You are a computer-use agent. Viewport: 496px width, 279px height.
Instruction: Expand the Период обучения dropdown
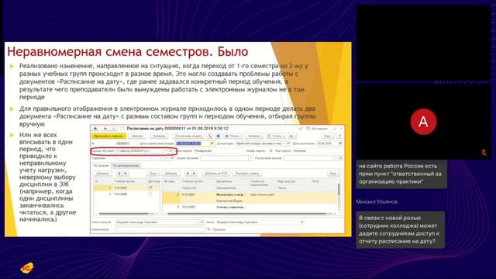coord(166,151)
